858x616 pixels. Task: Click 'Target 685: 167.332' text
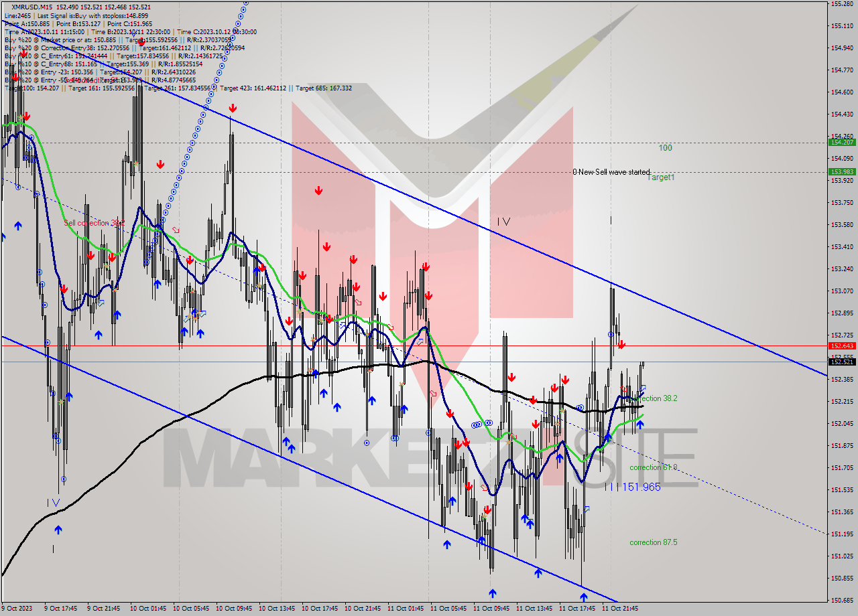coord(324,88)
